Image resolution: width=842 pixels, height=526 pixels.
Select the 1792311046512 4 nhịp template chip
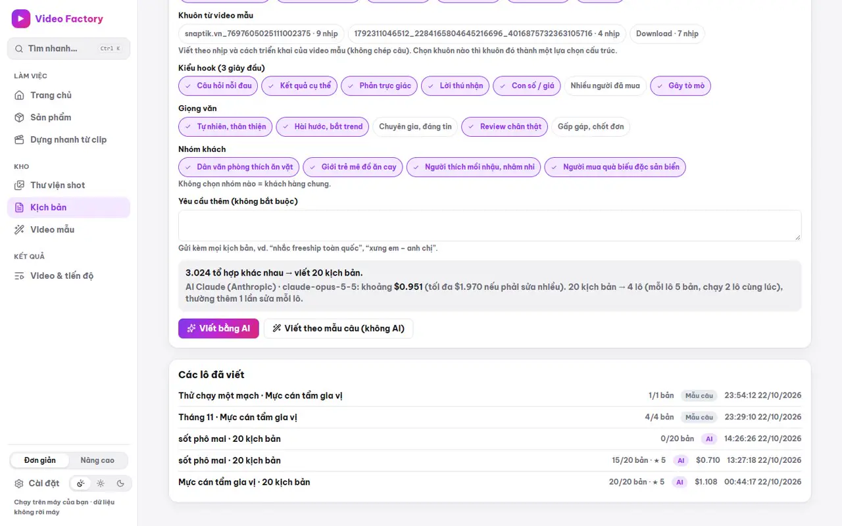pyautogui.click(x=487, y=34)
